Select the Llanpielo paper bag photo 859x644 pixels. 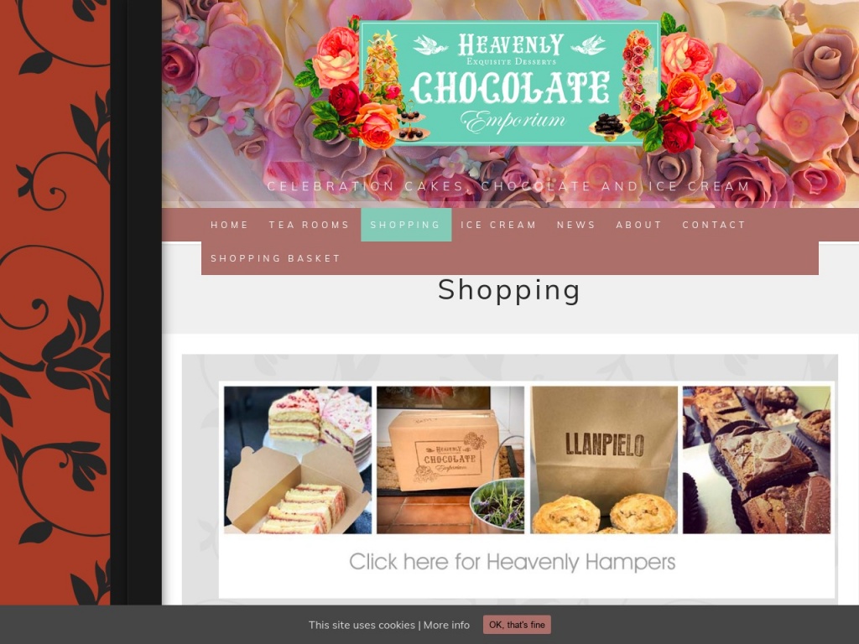click(604, 460)
